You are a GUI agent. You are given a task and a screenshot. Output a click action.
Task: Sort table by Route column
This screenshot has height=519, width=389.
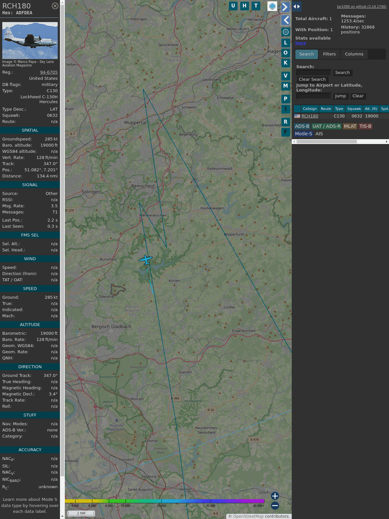pyautogui.click(x=326, y=109)
